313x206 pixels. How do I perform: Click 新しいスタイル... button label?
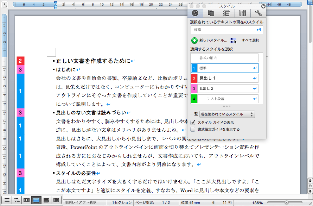coord(213,40)
